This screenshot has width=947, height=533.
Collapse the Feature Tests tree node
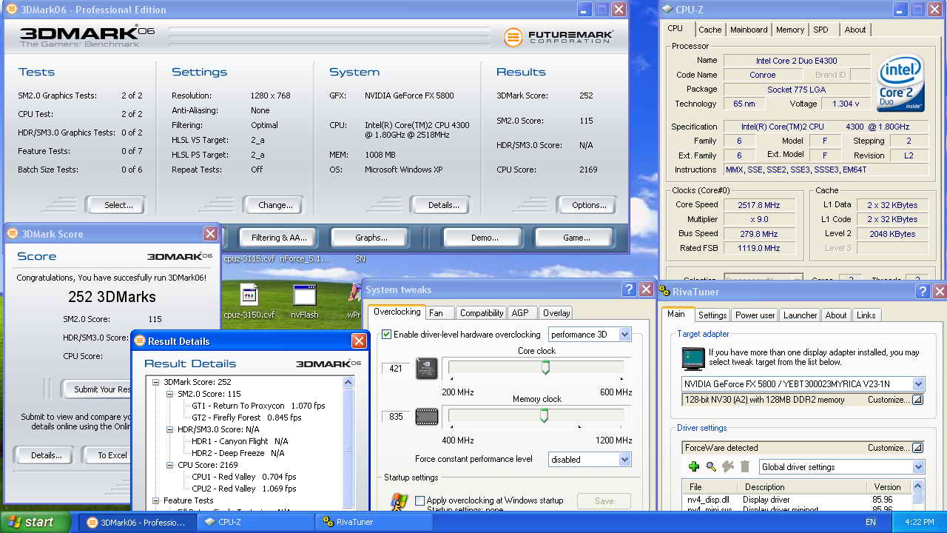pyautogui.click(x=156, y=500)
